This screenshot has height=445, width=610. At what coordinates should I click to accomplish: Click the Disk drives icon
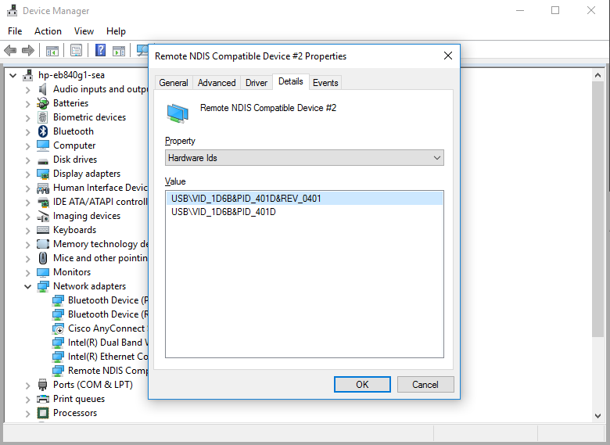click(x=43, y=160)
